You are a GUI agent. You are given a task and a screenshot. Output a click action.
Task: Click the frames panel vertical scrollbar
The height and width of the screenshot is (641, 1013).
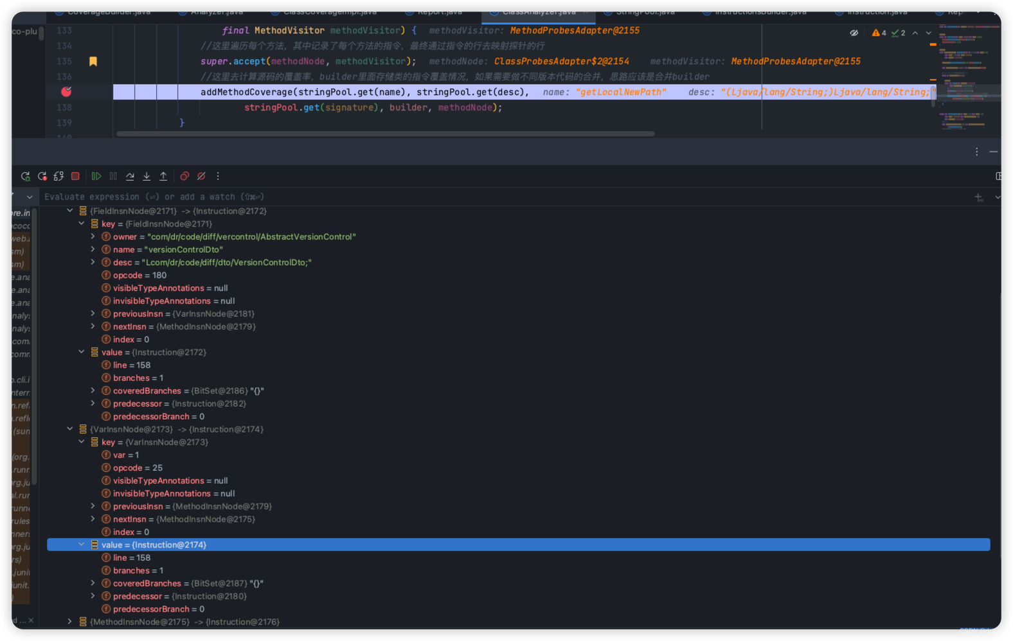tap(35, 347)
